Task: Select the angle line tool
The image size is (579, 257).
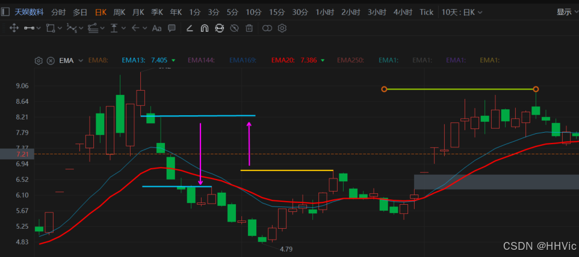Action: tap(190, 28)
